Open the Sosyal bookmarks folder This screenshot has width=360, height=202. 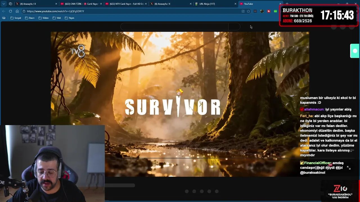pyautogui.click(x=16, y=18)
